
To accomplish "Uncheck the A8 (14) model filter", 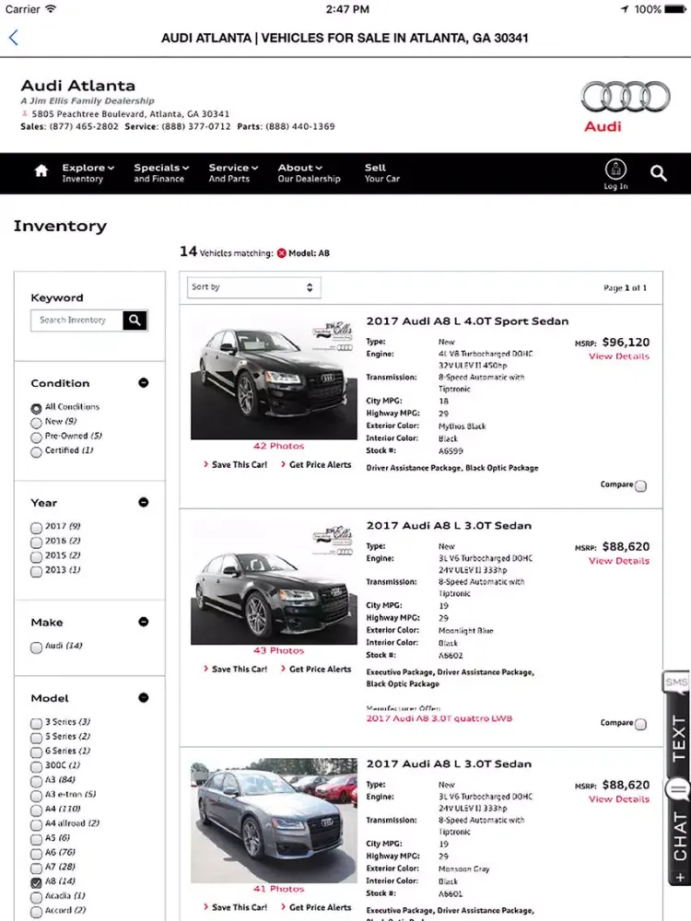I will point(37,883).
